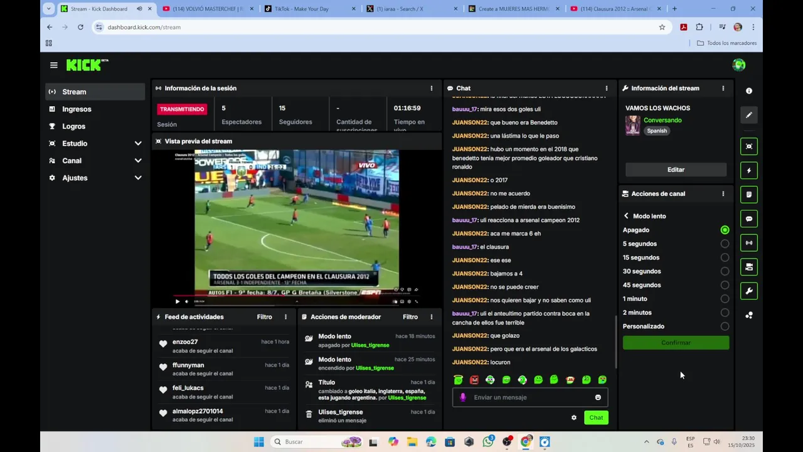Open the info icon in right sidebar
803x452 pixels.
point(749,91)
